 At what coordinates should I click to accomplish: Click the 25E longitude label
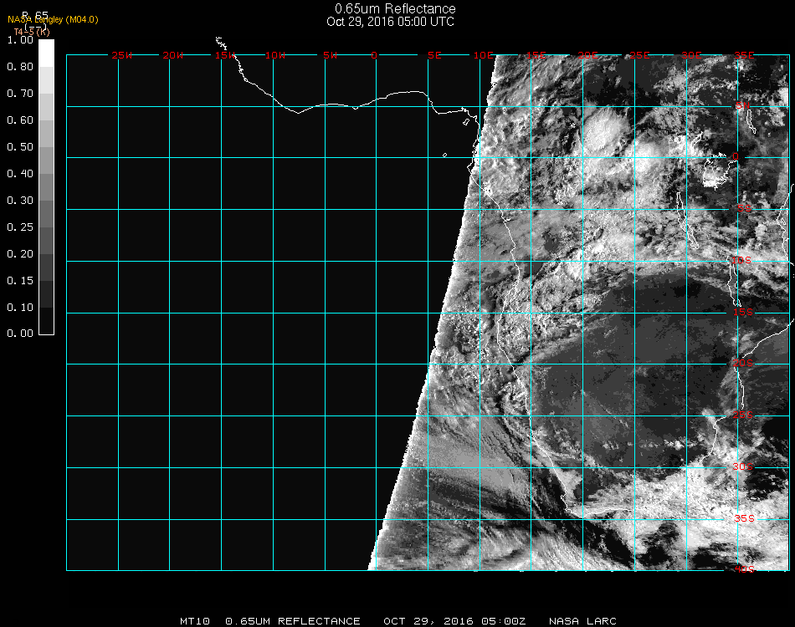click(640, 55)
